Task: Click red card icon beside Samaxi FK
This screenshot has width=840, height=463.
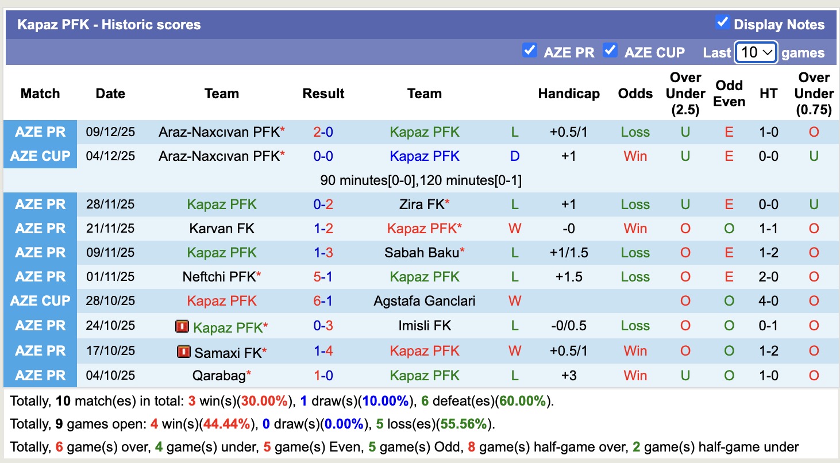Action: pyautogui.click(x=184, y=352)
